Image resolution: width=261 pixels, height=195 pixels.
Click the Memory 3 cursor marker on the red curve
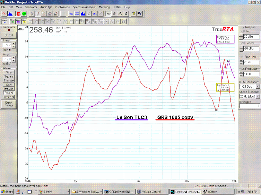[216, 110]
